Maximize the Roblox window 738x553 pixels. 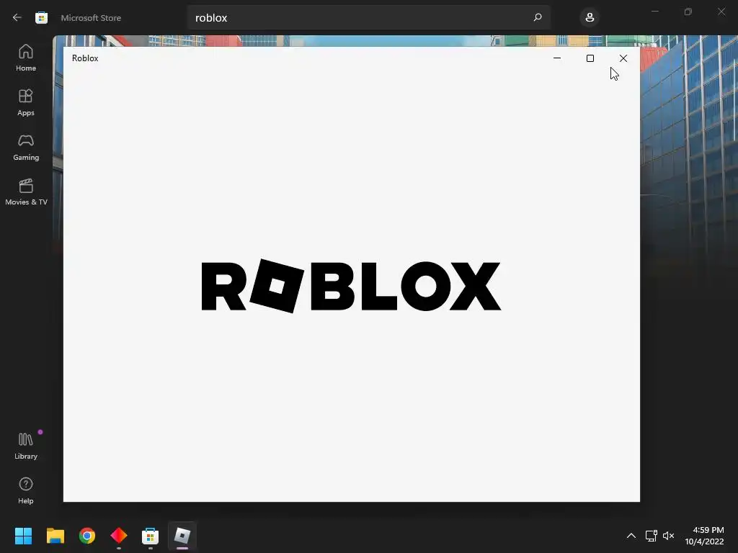point(590,58)
